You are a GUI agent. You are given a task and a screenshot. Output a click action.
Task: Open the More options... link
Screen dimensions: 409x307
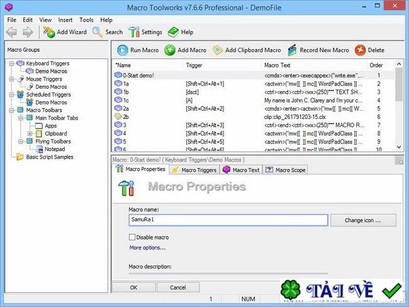click(148, 247)
